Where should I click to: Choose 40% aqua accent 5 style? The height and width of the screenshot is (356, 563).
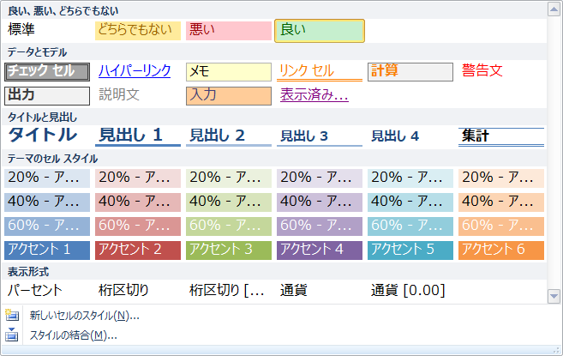pos(410,202)
